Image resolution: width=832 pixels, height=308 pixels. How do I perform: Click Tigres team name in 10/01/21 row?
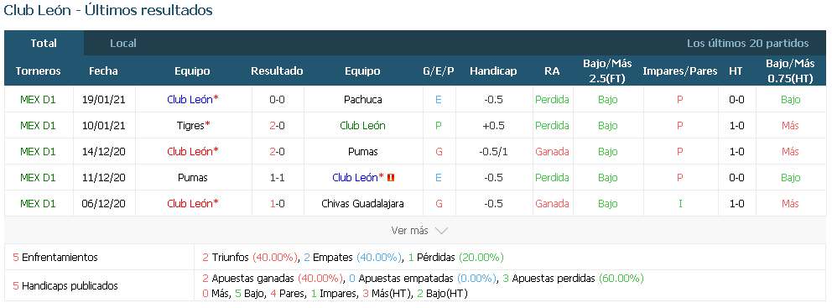[191, 126]
